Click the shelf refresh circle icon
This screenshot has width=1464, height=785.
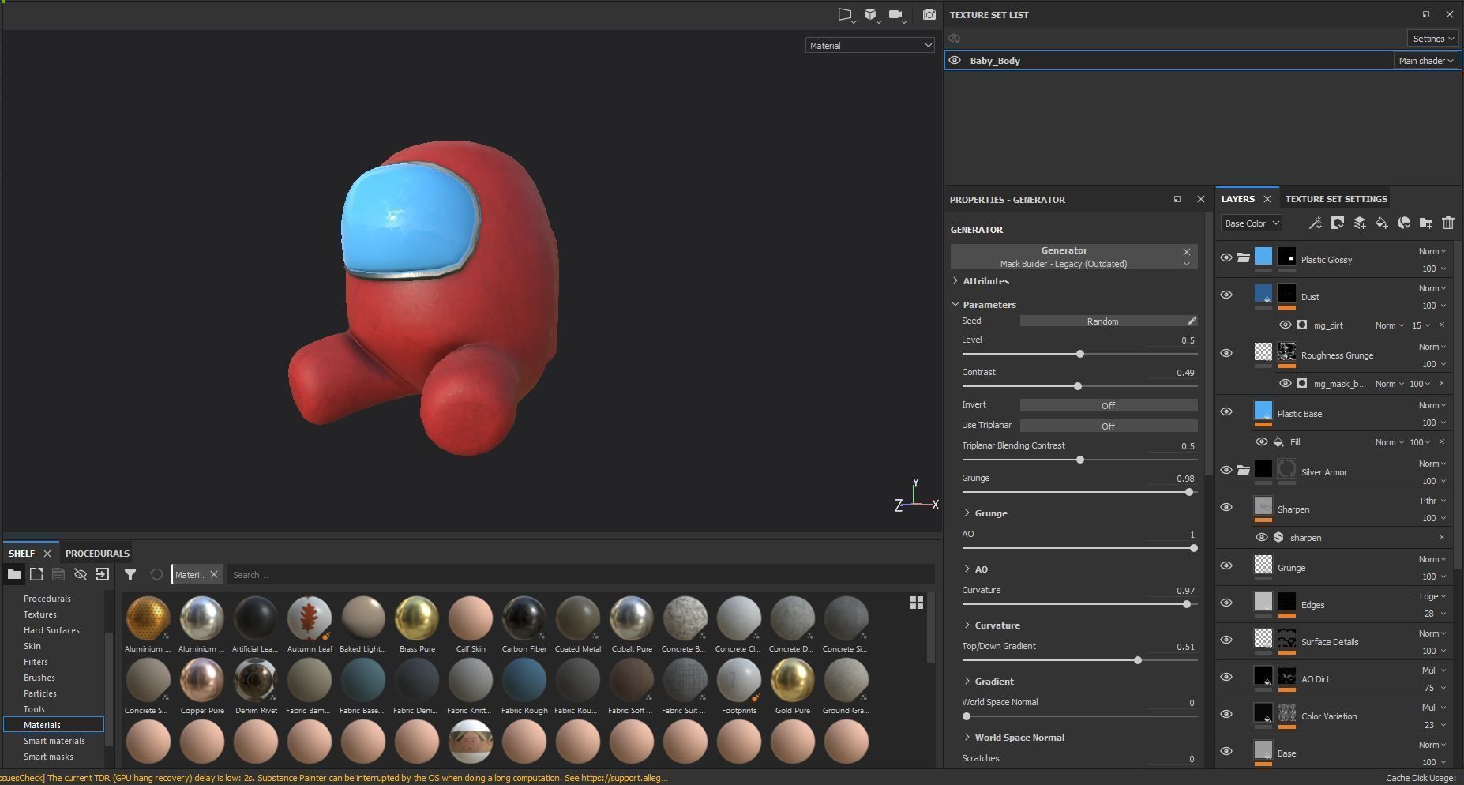(156, 574)
